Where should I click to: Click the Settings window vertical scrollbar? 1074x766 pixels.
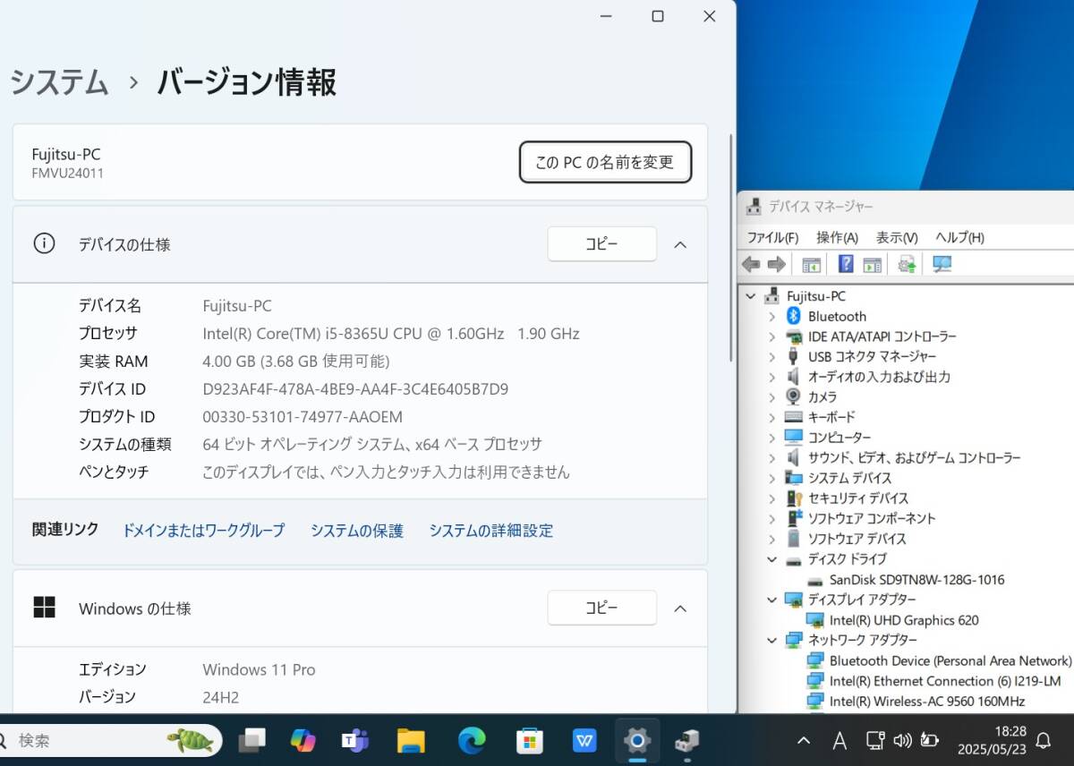tap(731, 248)
